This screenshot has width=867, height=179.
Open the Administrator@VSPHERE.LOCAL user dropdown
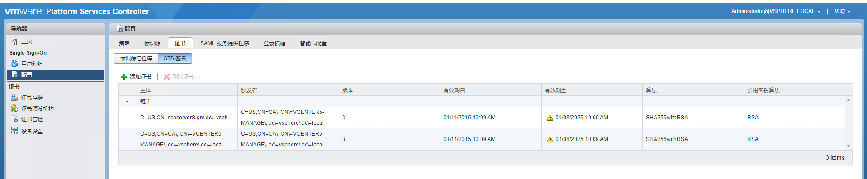point(776,11)
